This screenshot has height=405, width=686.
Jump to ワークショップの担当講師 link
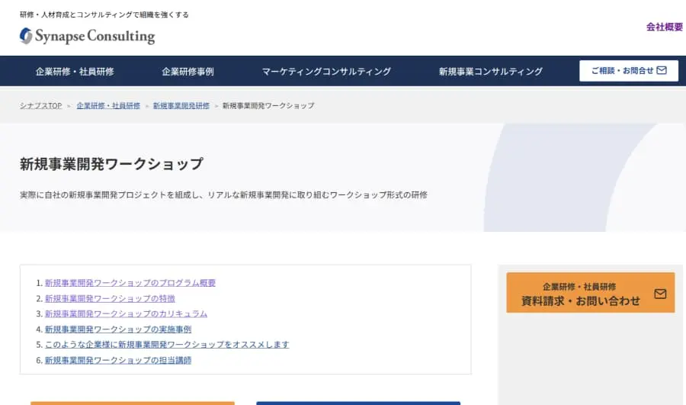pos(118,360)
